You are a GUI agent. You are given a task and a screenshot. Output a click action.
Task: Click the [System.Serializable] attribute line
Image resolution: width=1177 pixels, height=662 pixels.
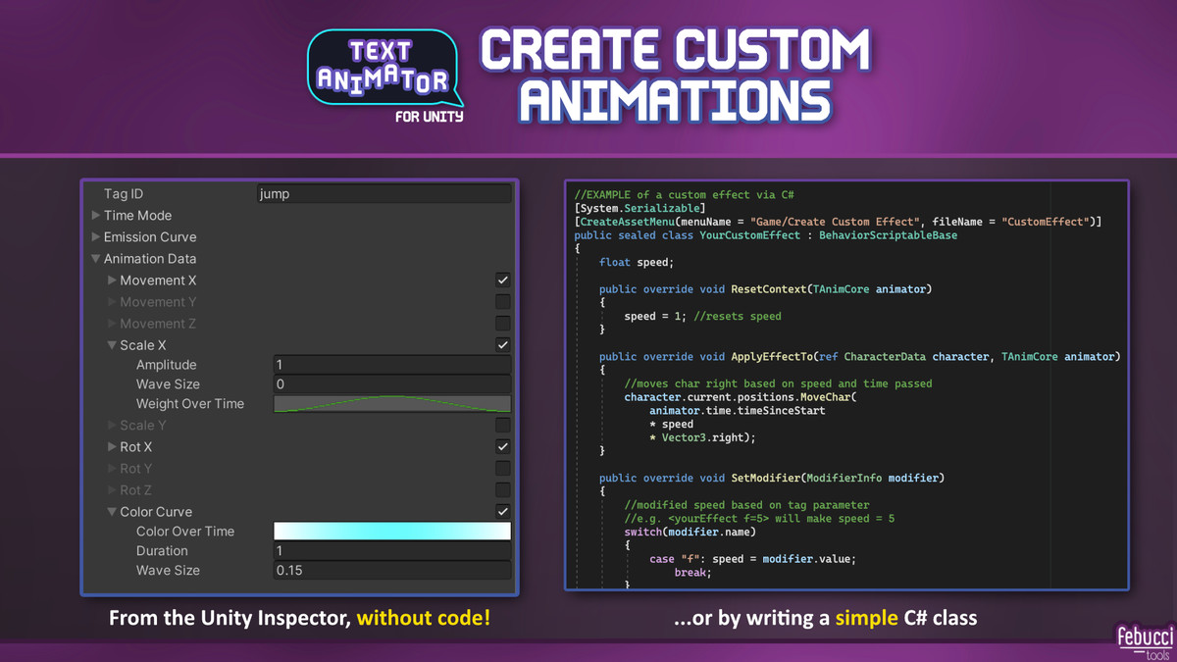coord(640,208)
